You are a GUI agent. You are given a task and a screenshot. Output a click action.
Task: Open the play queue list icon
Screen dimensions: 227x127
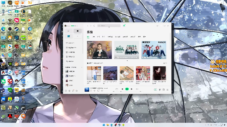[x=167, y=89]
